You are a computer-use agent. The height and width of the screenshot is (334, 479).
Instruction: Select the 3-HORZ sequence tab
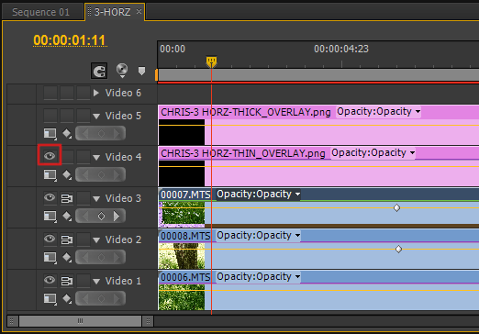(x=112, y=12)
